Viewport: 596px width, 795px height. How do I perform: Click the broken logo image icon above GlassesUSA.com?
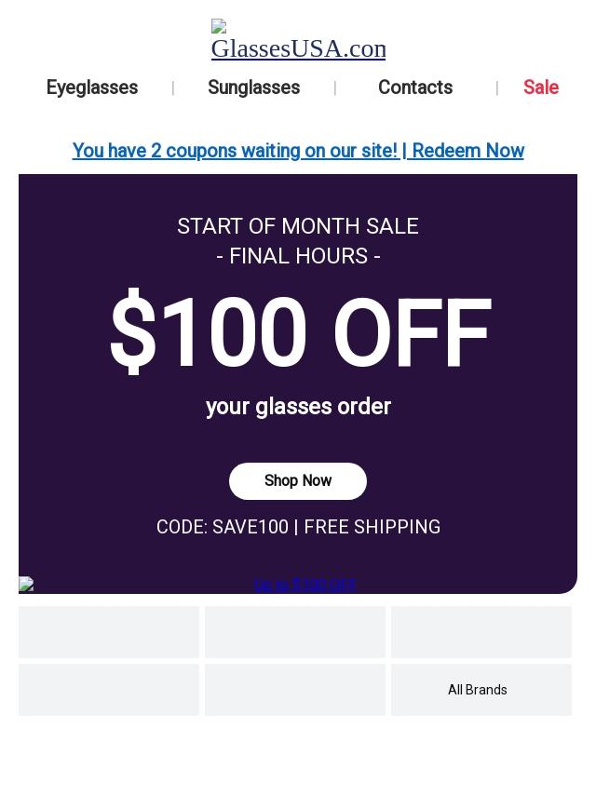(x=219, y=27)
